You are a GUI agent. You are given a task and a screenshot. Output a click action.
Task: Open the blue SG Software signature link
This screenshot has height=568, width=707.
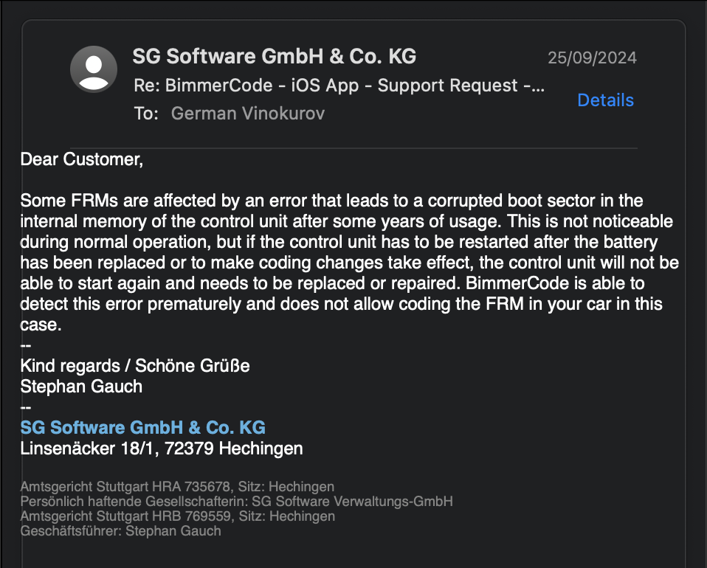142,428
